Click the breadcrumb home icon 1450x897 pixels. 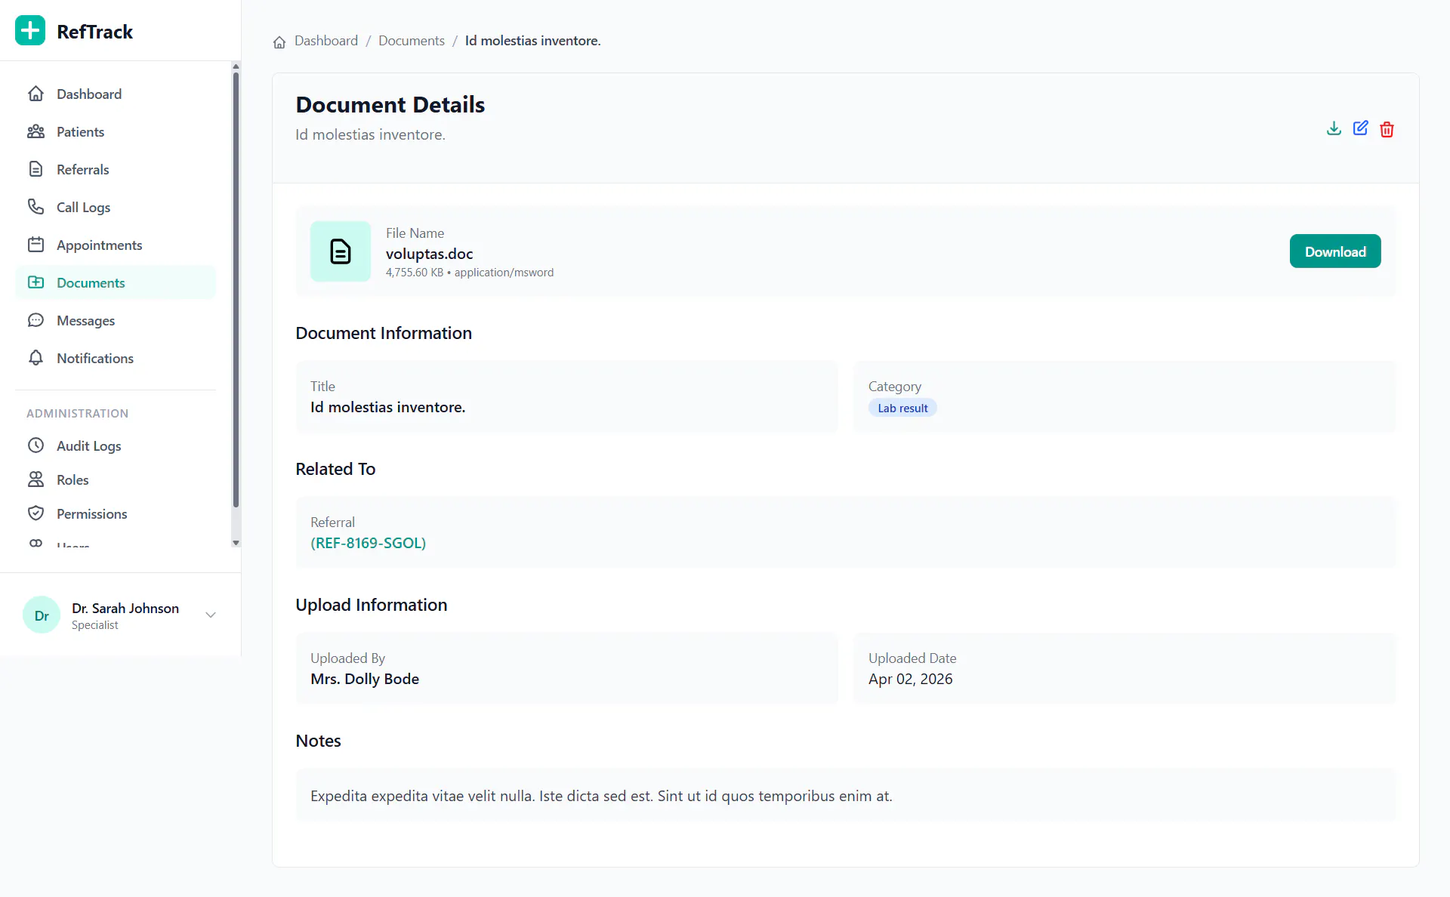tap(279, 42)
